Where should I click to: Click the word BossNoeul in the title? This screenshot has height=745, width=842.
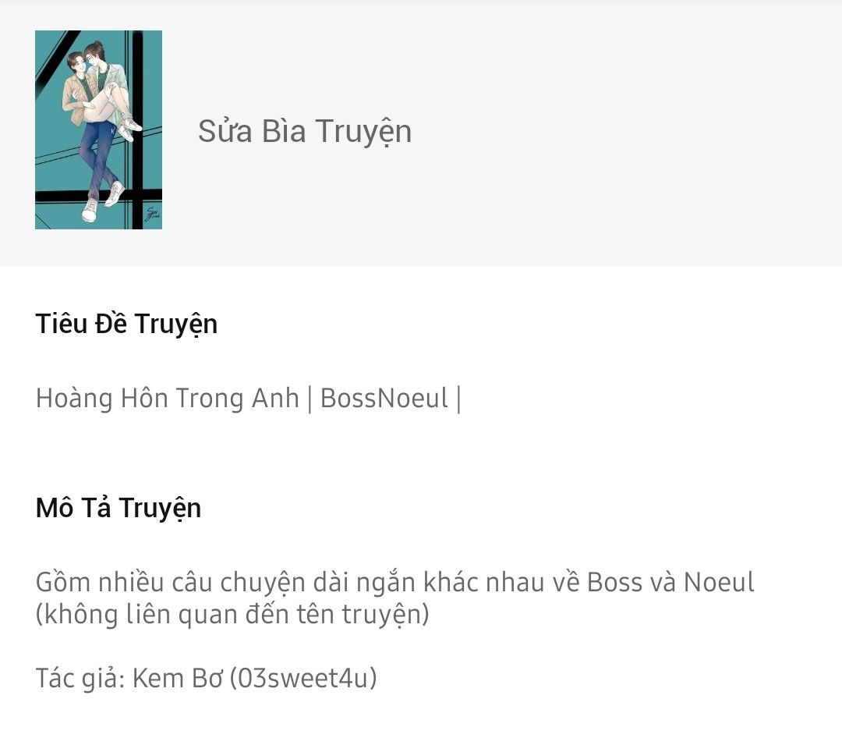pos(384,399)
